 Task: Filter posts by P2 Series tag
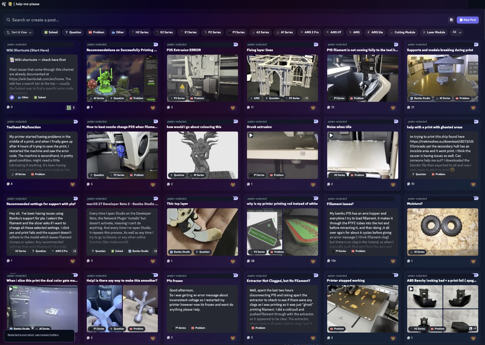pyautogui.click(x=212, y=32)
